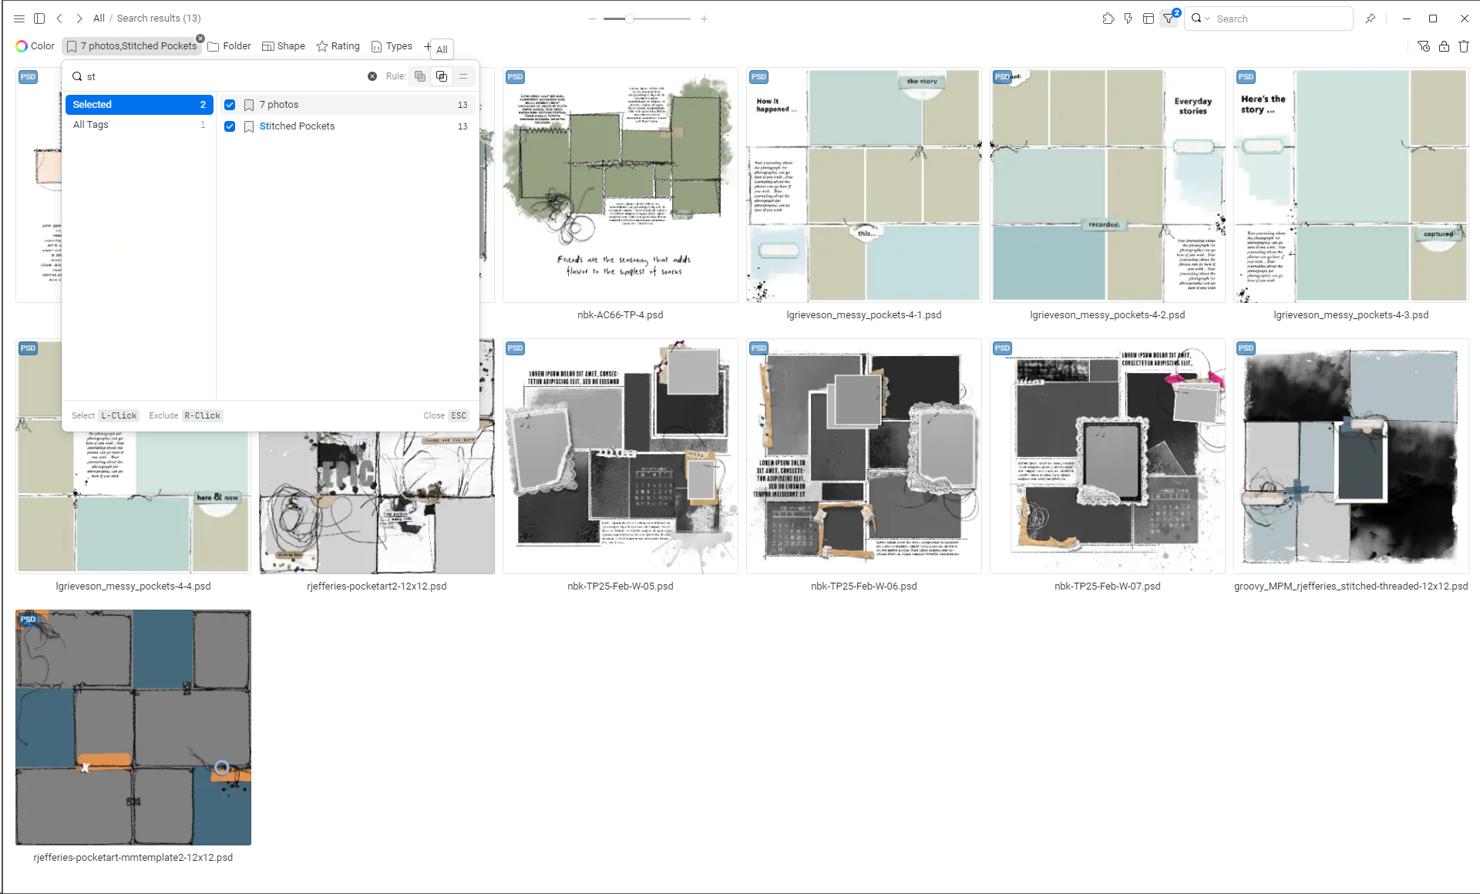
Task: Click the lock filter icon
Action: 1444,46
